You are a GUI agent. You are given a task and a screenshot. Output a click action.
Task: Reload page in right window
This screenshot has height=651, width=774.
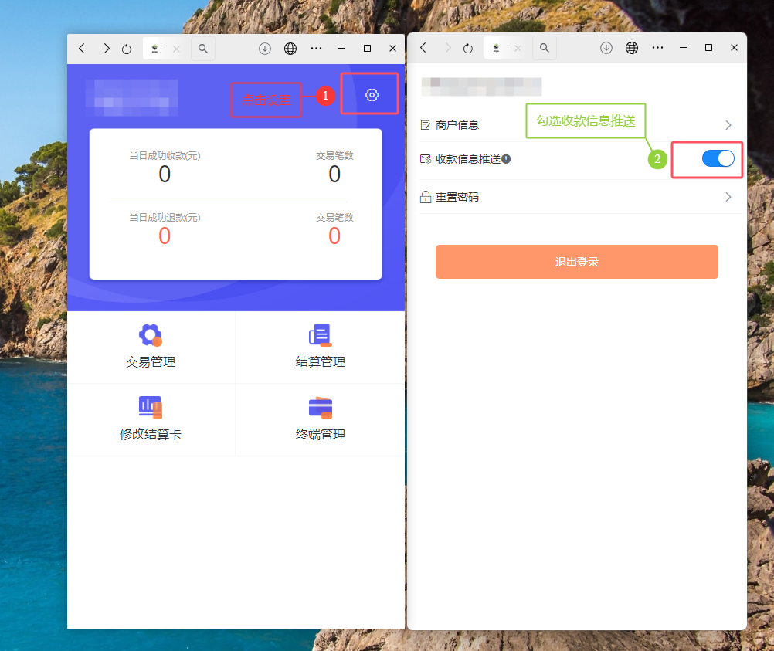[x=468, y=49]
